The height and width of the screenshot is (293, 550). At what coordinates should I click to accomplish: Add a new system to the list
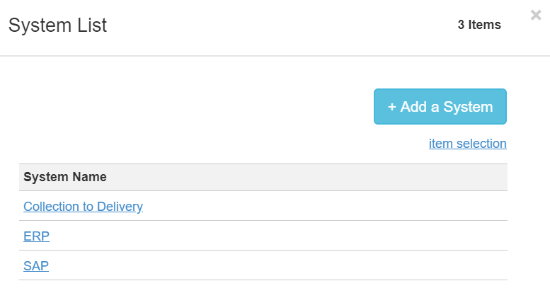point(440,107)
